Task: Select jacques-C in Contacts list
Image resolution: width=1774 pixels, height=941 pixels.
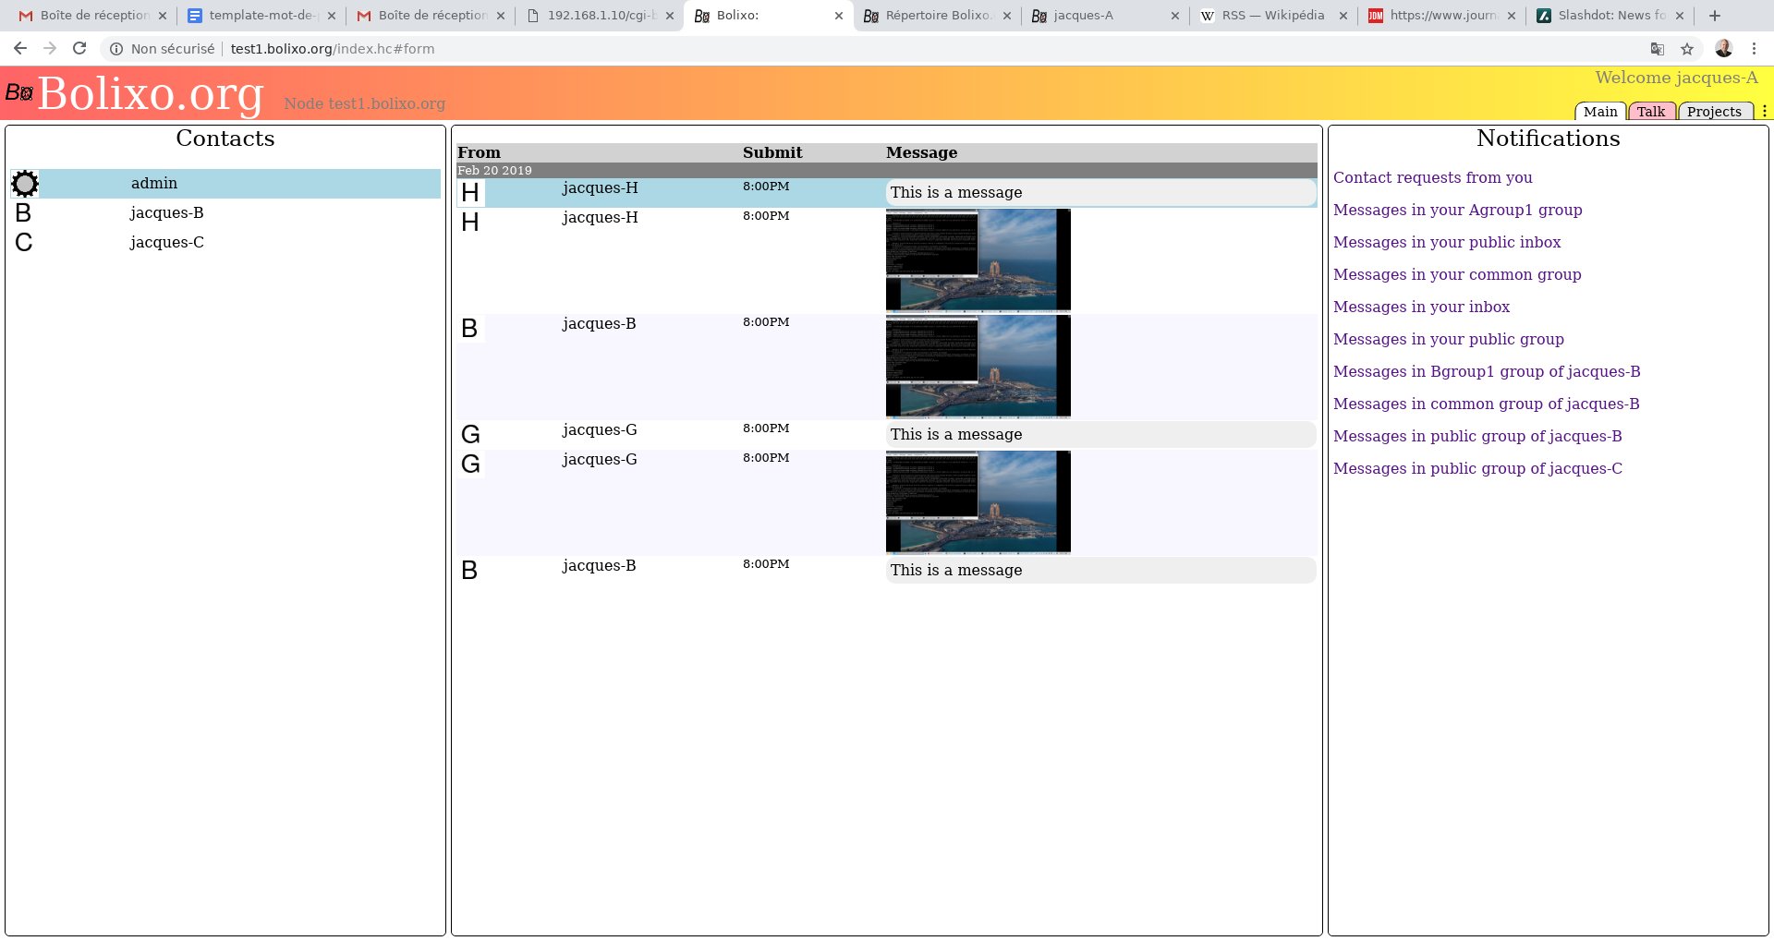Action: coord(166,242)
